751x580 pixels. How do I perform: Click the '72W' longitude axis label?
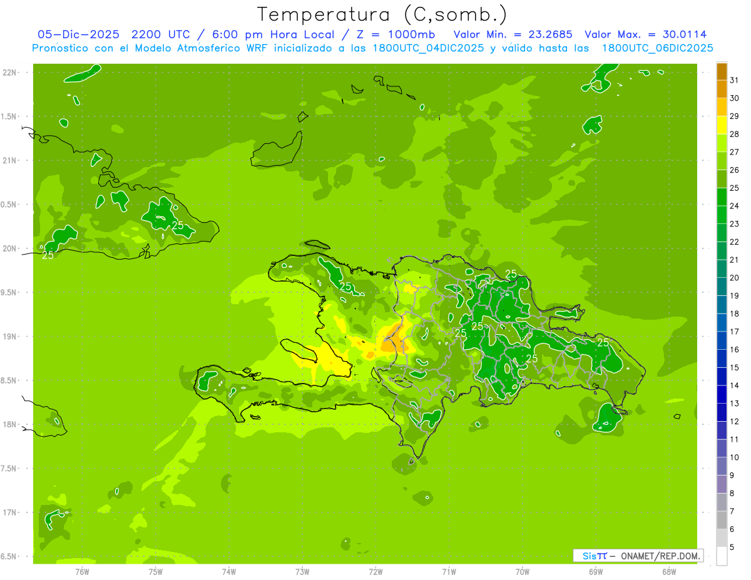pyautogui.click(x=375, y=572)
